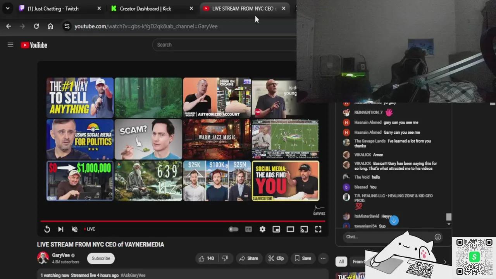Subscribe to GaryVee channel
This screenshot has width=496, height=279.
point(101,258)
